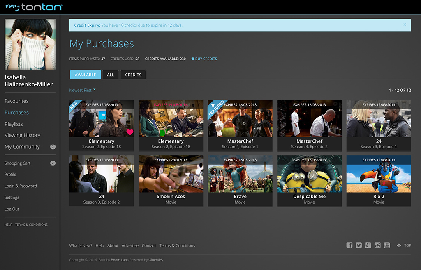
Task: Switch to the Credits tab
Action: pos(133,75)
